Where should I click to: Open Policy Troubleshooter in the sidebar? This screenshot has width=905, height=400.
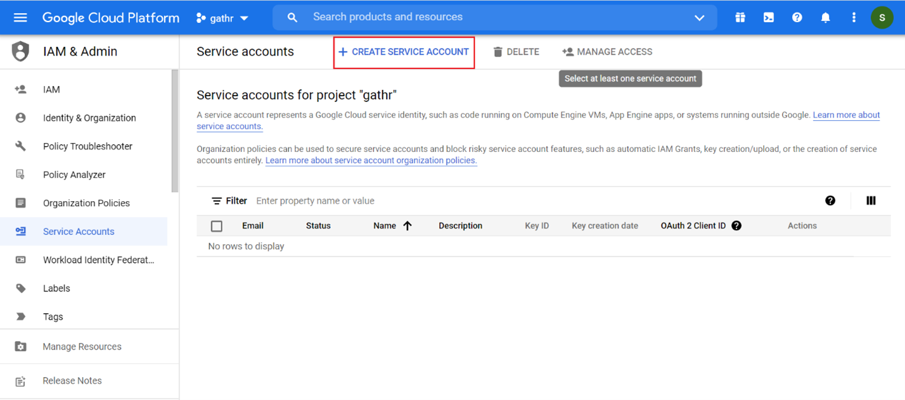pyautogui.click(x=87, y=146)
